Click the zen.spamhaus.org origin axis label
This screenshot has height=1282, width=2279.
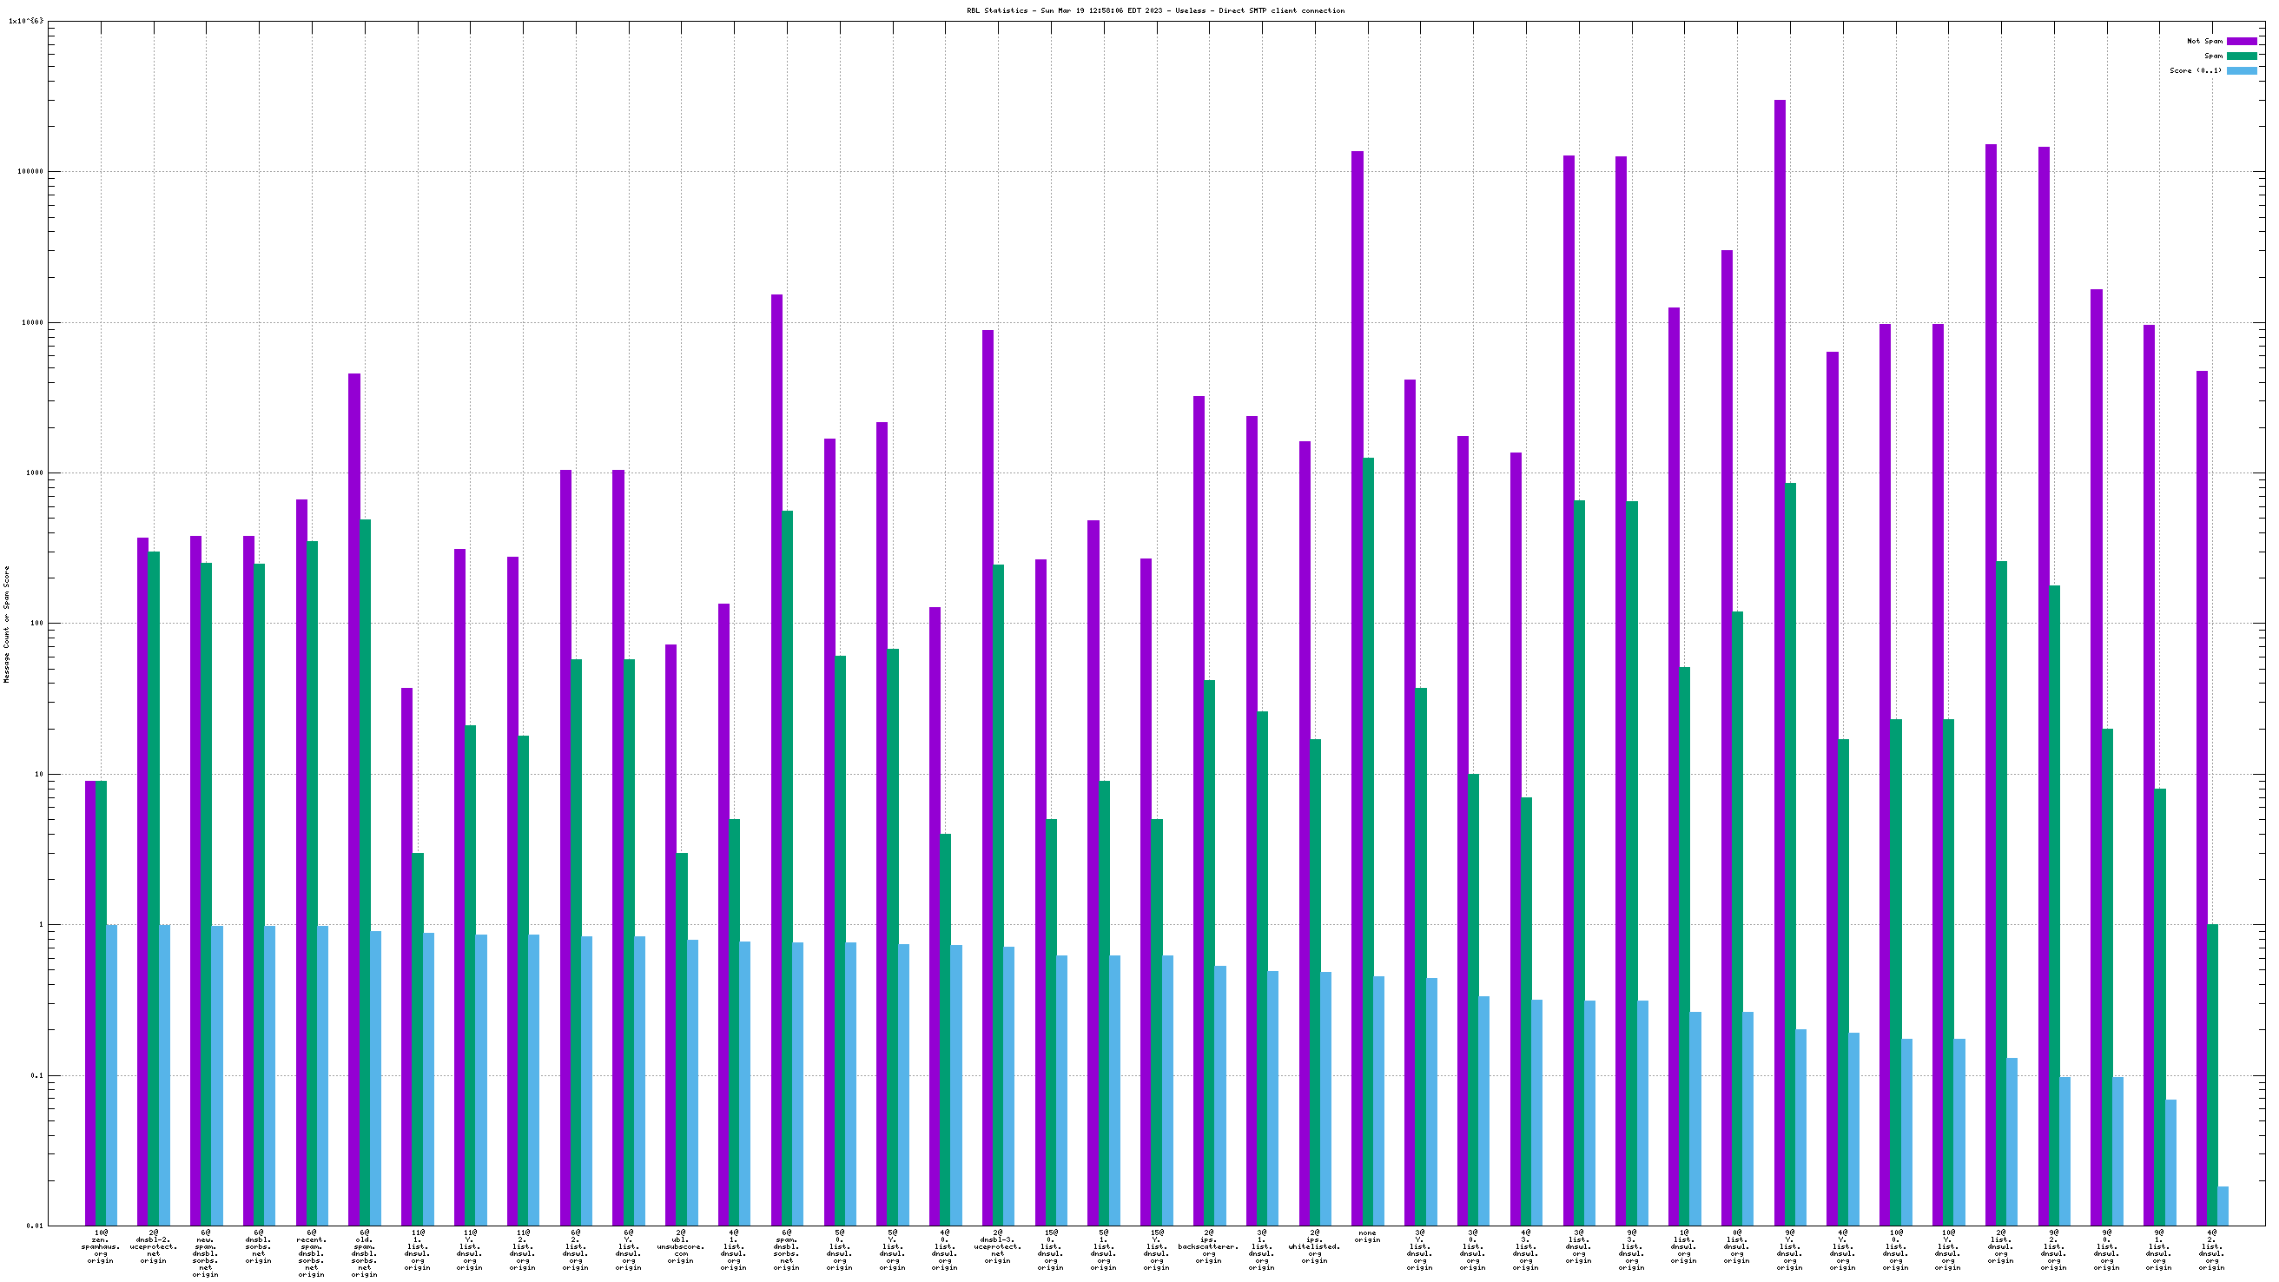(100, 1246)
